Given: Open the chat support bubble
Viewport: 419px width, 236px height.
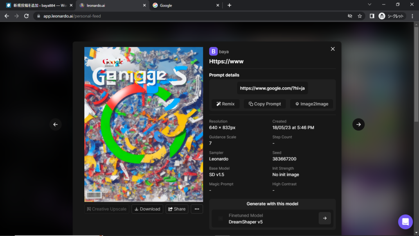Looking at the screenshot, I should [405, 222].
